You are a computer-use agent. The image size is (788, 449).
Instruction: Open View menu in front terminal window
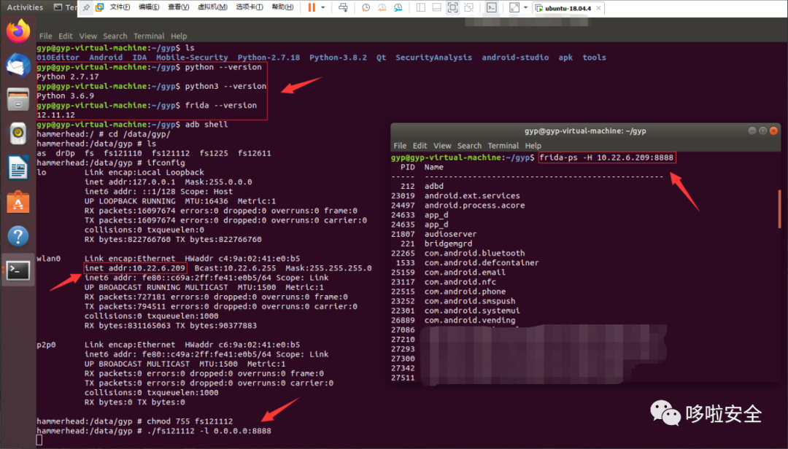(442, 146)
